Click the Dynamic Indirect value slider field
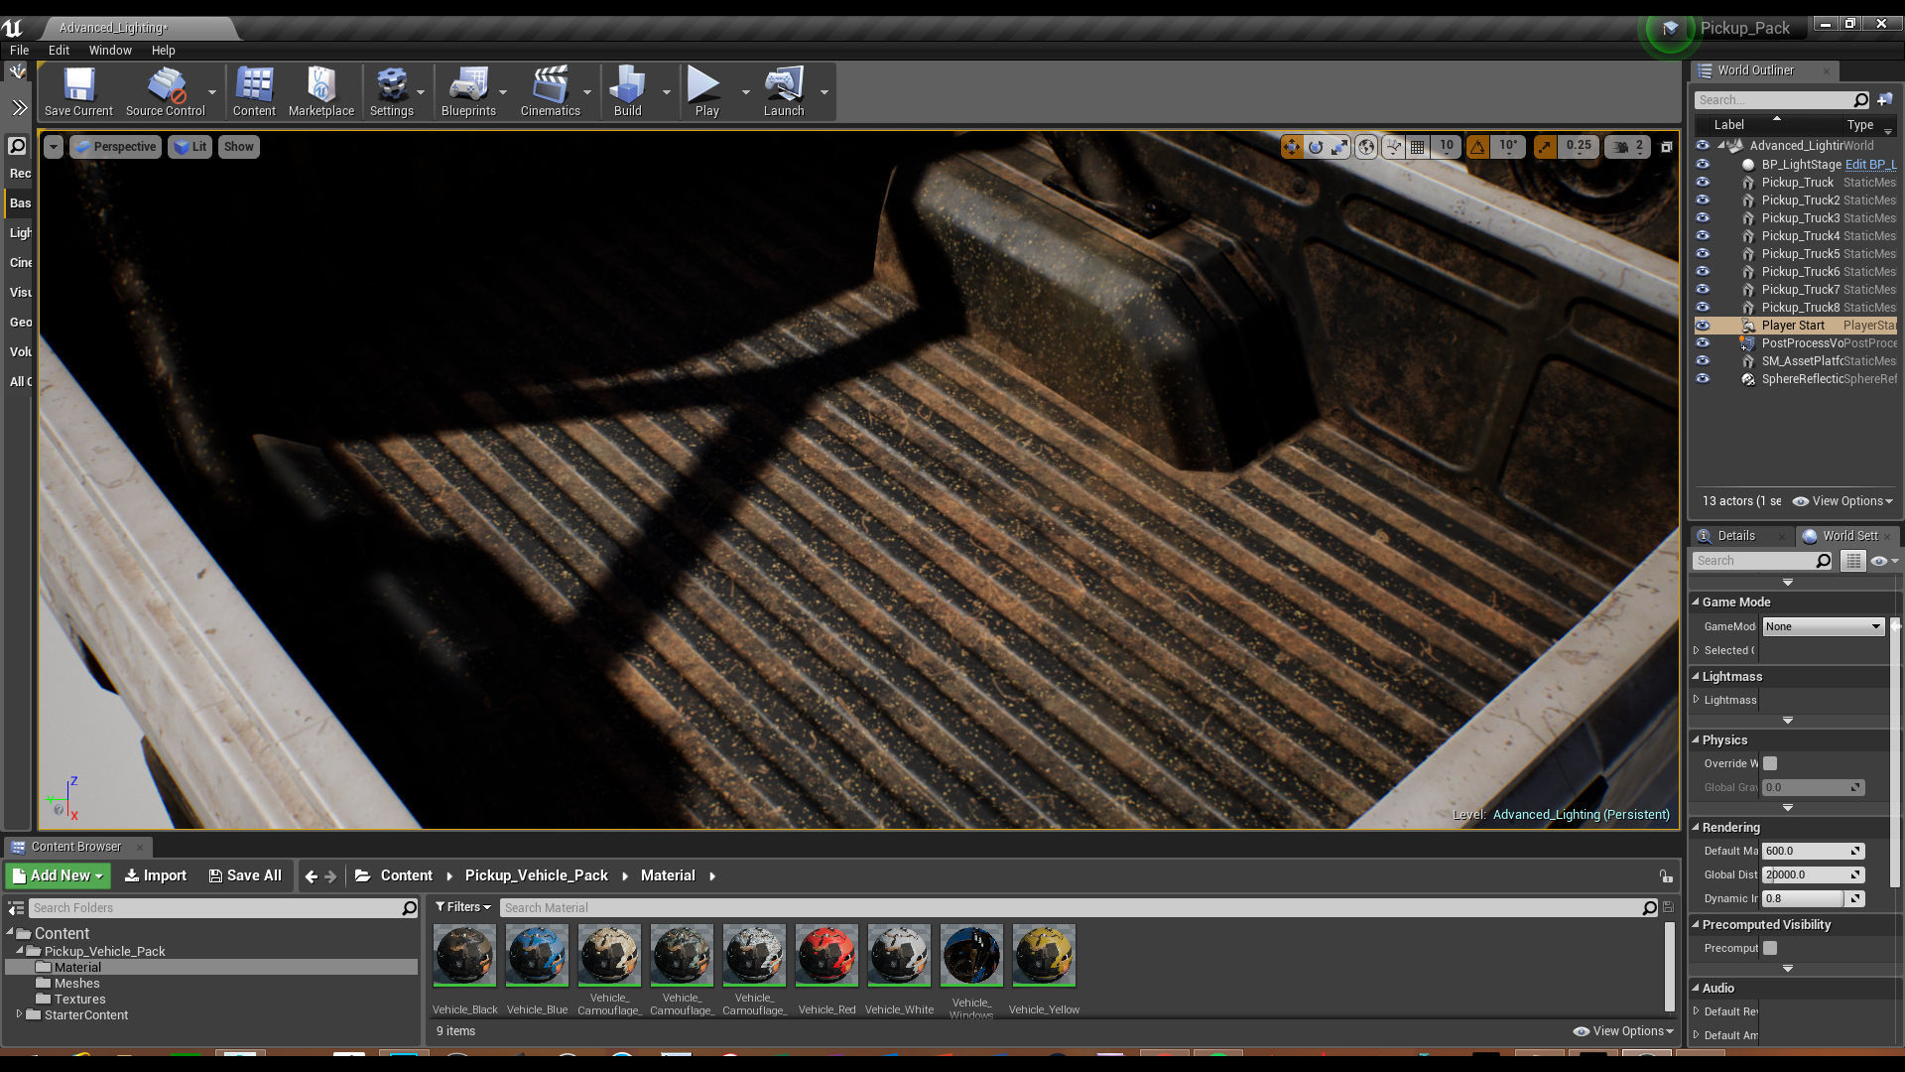Screen dimensions: 1905x1072 click(x=1803, y=898)
